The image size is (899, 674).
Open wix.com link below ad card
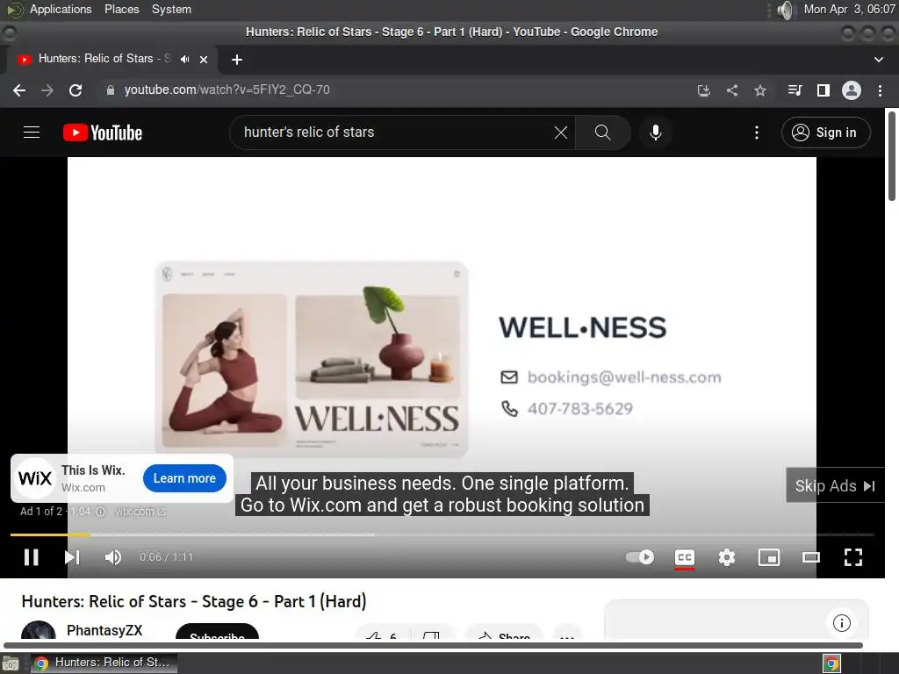140,512
